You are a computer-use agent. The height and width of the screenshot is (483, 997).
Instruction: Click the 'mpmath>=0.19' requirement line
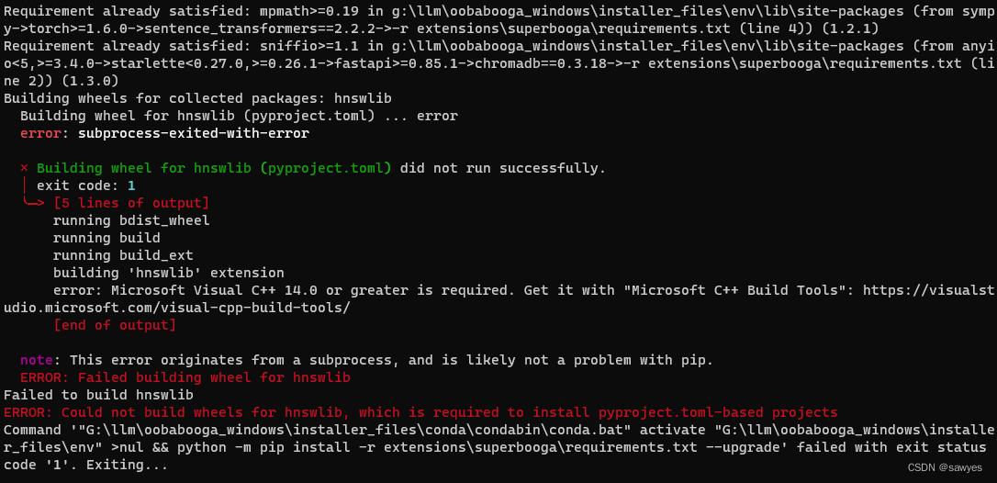coord(498,20)
